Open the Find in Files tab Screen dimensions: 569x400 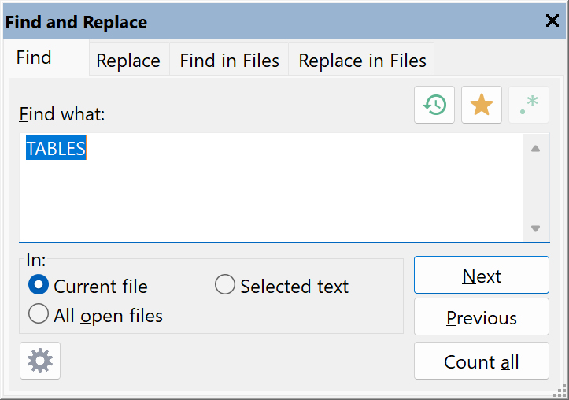click(229, 60)
